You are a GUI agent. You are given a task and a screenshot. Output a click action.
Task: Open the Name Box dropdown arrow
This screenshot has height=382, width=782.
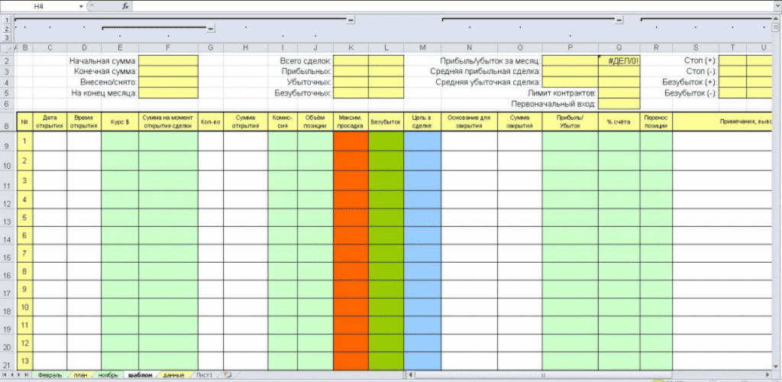(x=81, y=5)
